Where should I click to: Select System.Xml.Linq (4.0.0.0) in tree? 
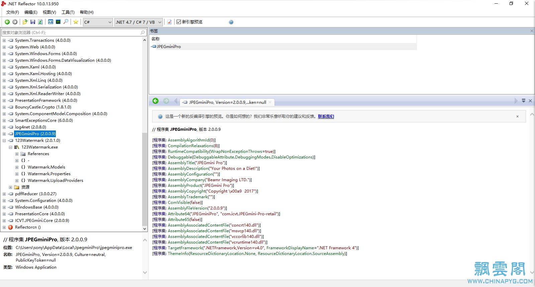click(x=39, y=80)
